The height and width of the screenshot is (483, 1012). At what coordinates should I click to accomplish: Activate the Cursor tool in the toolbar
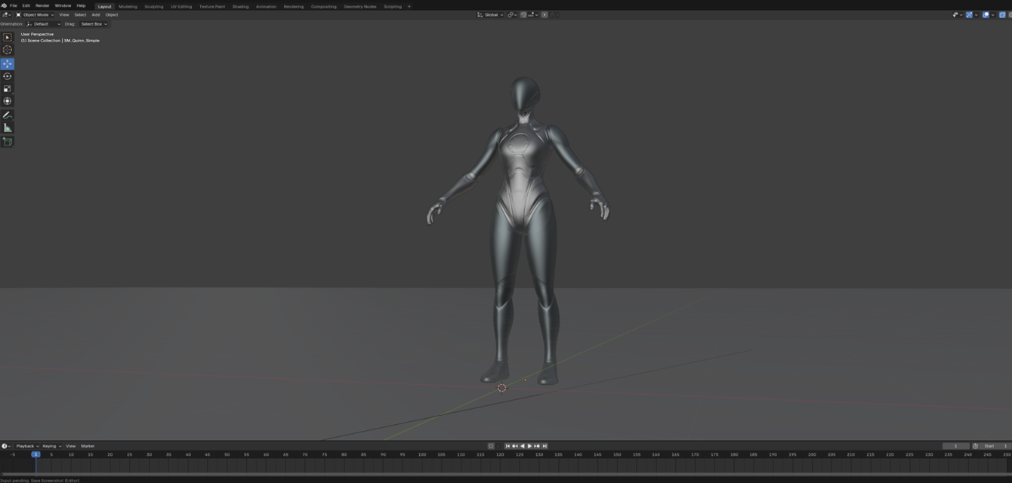click(x=8, y=50)
